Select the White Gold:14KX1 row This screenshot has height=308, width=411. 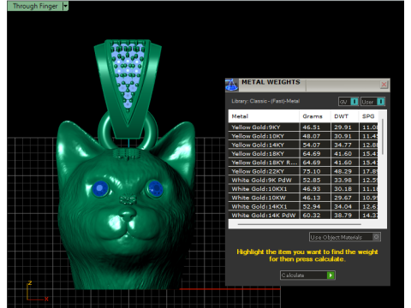(x=303, y=207)
